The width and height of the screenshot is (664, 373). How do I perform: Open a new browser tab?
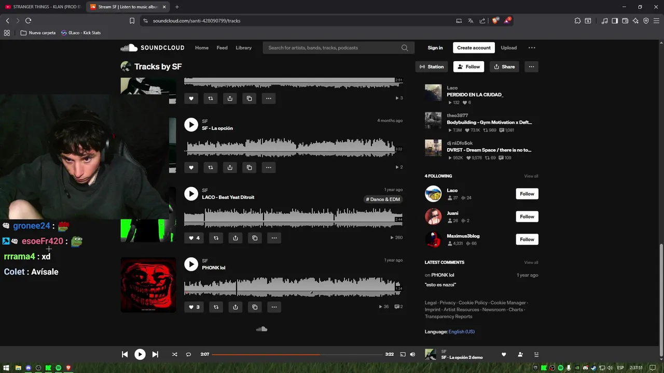[x=177, y=7]
